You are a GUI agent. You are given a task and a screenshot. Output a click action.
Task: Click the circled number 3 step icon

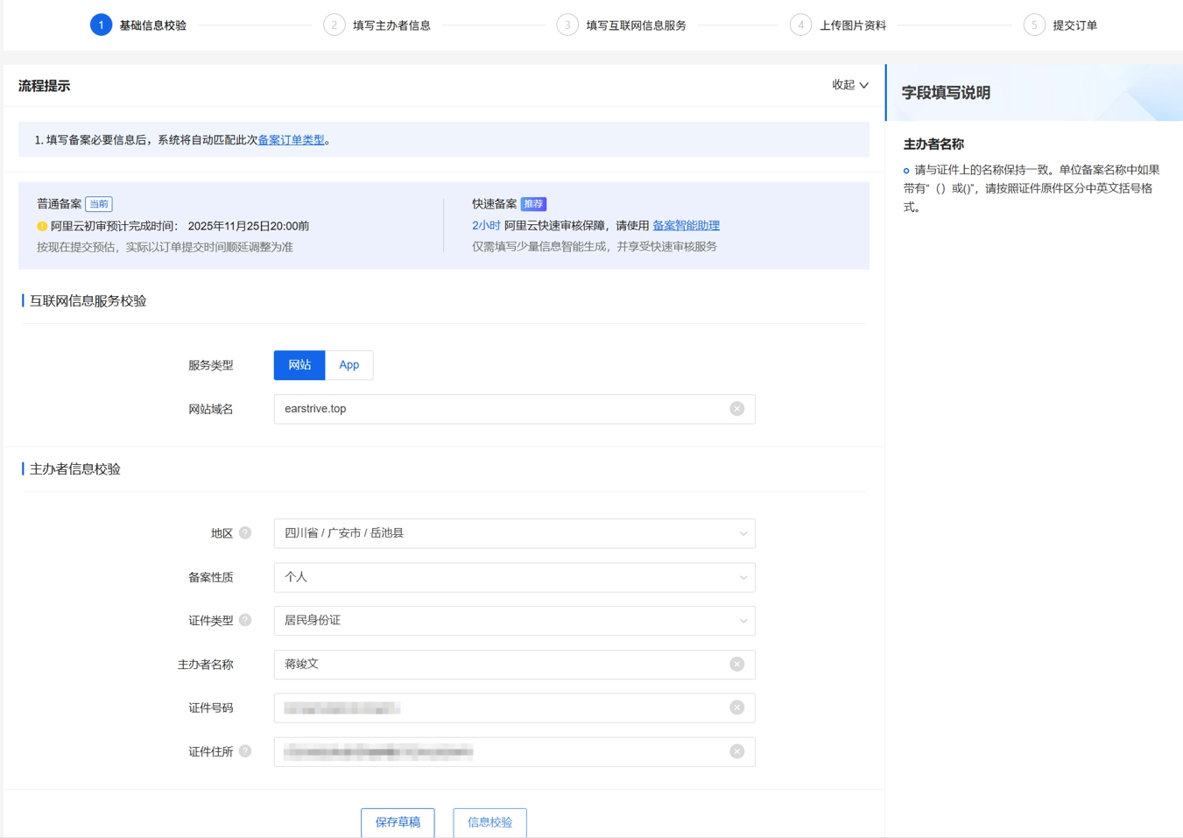(x=567, y=25)
